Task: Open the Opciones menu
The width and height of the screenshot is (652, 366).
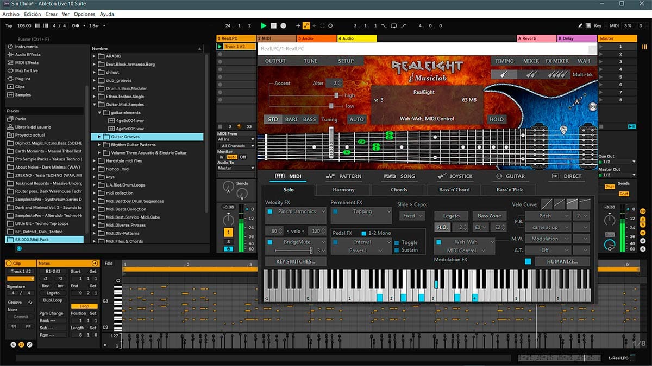Action: [x=84, y=14]
